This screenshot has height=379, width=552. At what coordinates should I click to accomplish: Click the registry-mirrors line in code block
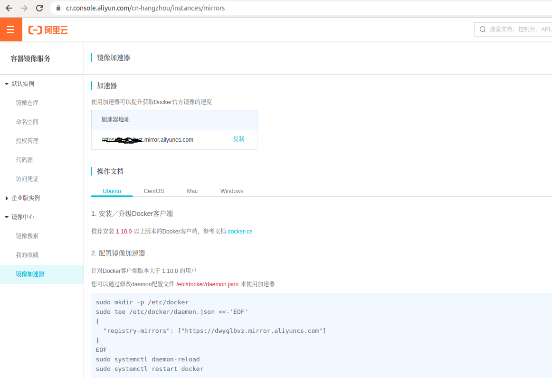(215, 331)
